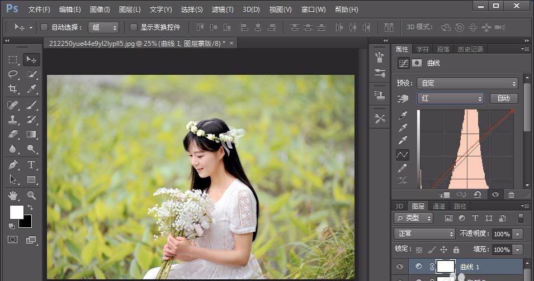Toggle clip adjustment to layer below
This screenshot has height=281, width=534.
click(444, 194)
